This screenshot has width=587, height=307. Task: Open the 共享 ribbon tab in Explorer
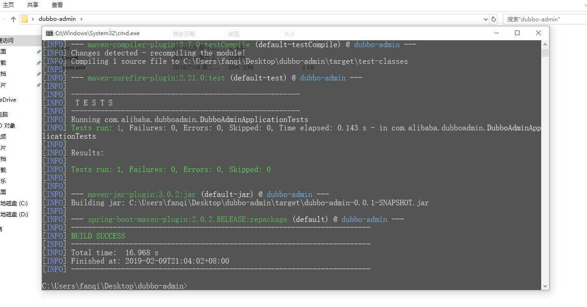point(32,5)
